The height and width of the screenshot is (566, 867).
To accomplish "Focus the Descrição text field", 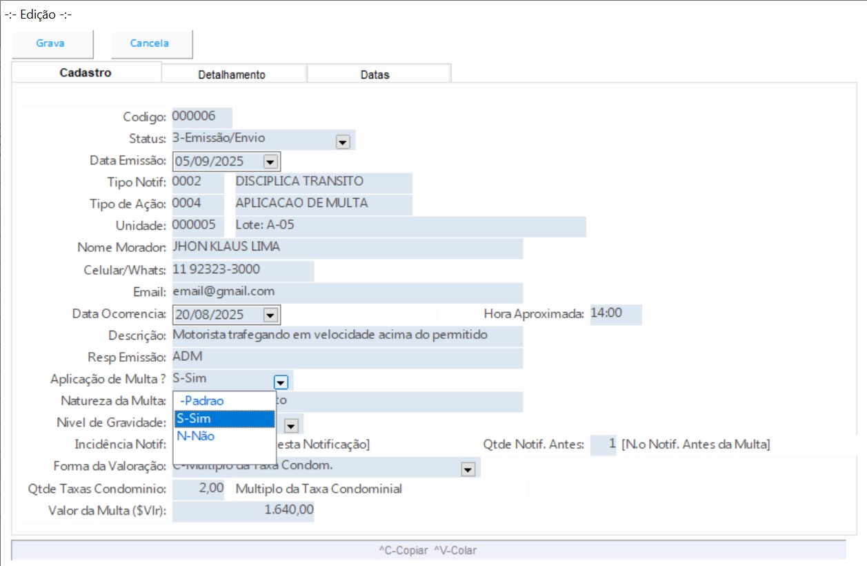I will click(x=346, y=336).
